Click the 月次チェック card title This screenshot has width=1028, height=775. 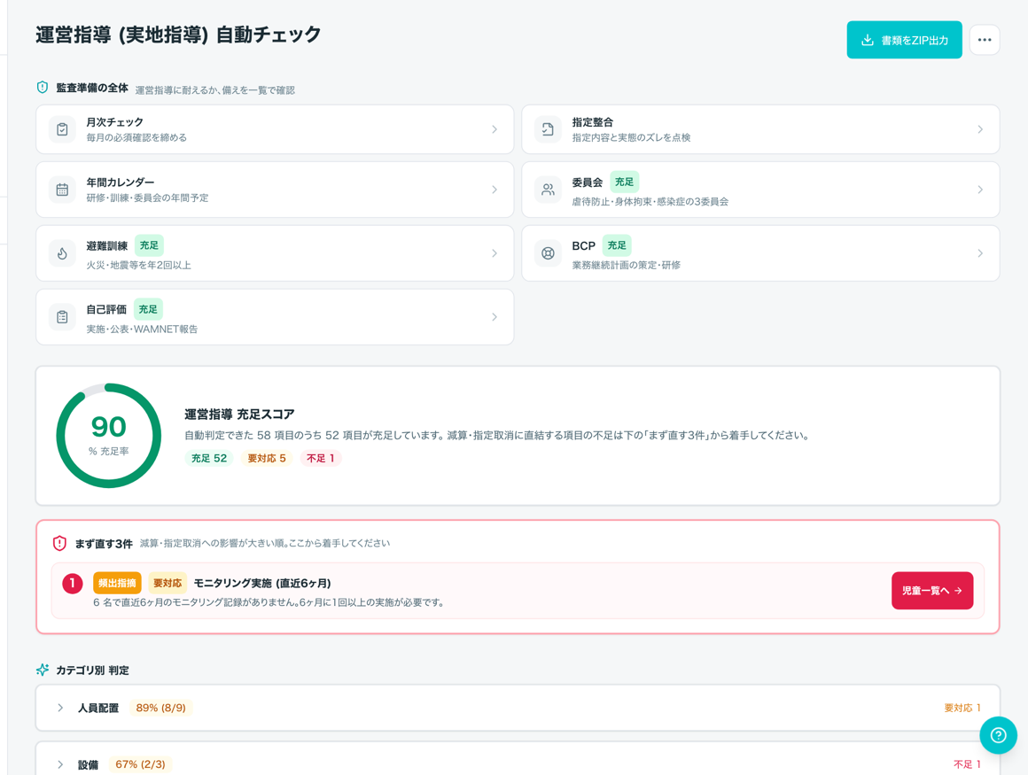pyautogui.click(x=114, y=122)
